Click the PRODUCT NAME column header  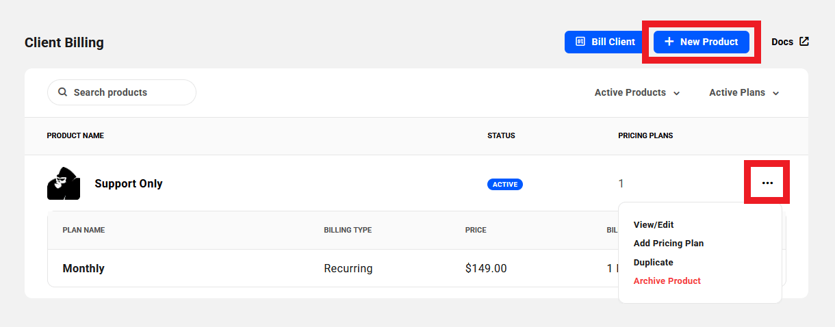coord(75,135)
